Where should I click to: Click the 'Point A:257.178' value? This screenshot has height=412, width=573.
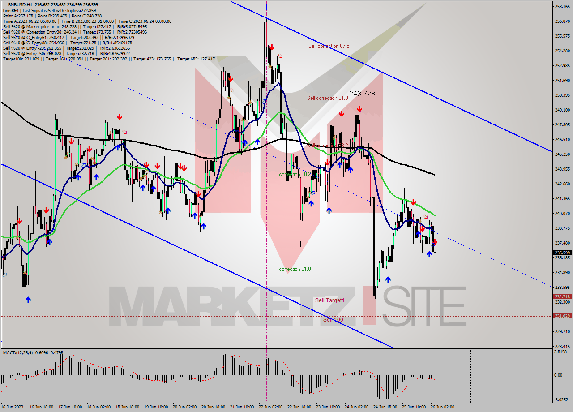pos(17,16)
